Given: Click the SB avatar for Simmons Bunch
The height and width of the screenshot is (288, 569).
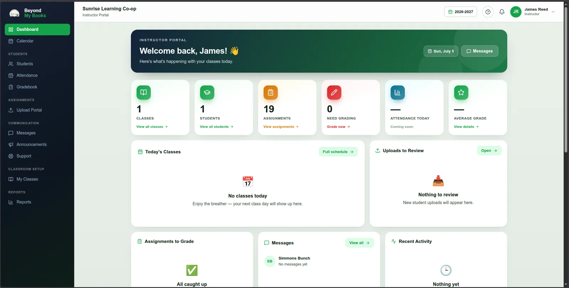Looking at the screenshot, I should [270, 261].
